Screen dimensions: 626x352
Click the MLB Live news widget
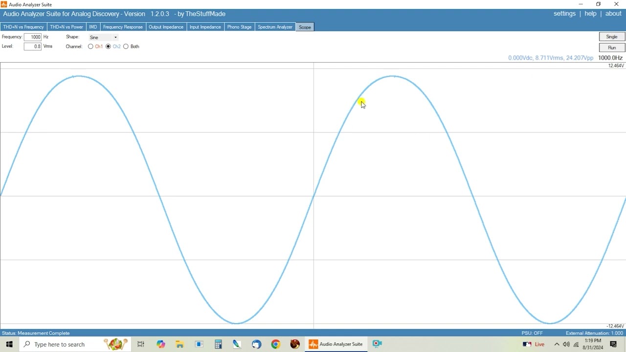tap(534, 344)
